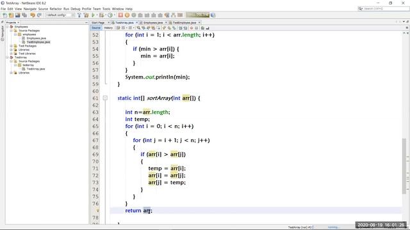Toggle Bookmark in the editor toolbar
410x230 pixels.
click(x=174, y=28)
